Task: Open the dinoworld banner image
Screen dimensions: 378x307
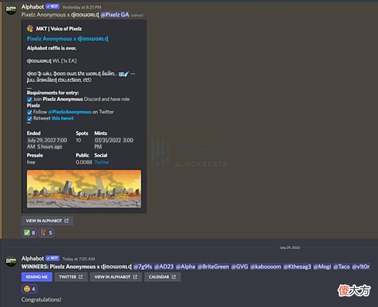Action: [x=84, y=189]
